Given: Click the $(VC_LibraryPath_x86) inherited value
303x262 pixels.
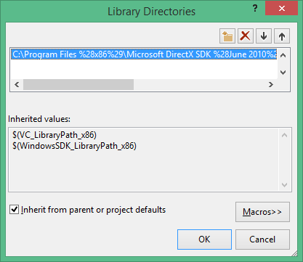Looking at the screenshot, I should [x=54, y=135].
